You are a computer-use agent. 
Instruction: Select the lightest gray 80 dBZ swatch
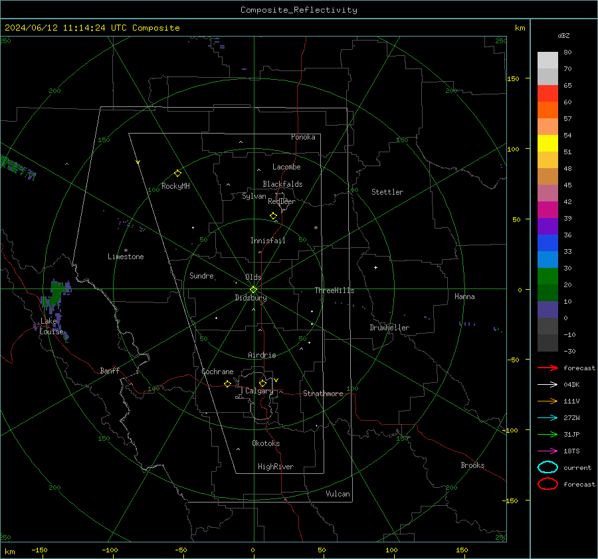548,60
